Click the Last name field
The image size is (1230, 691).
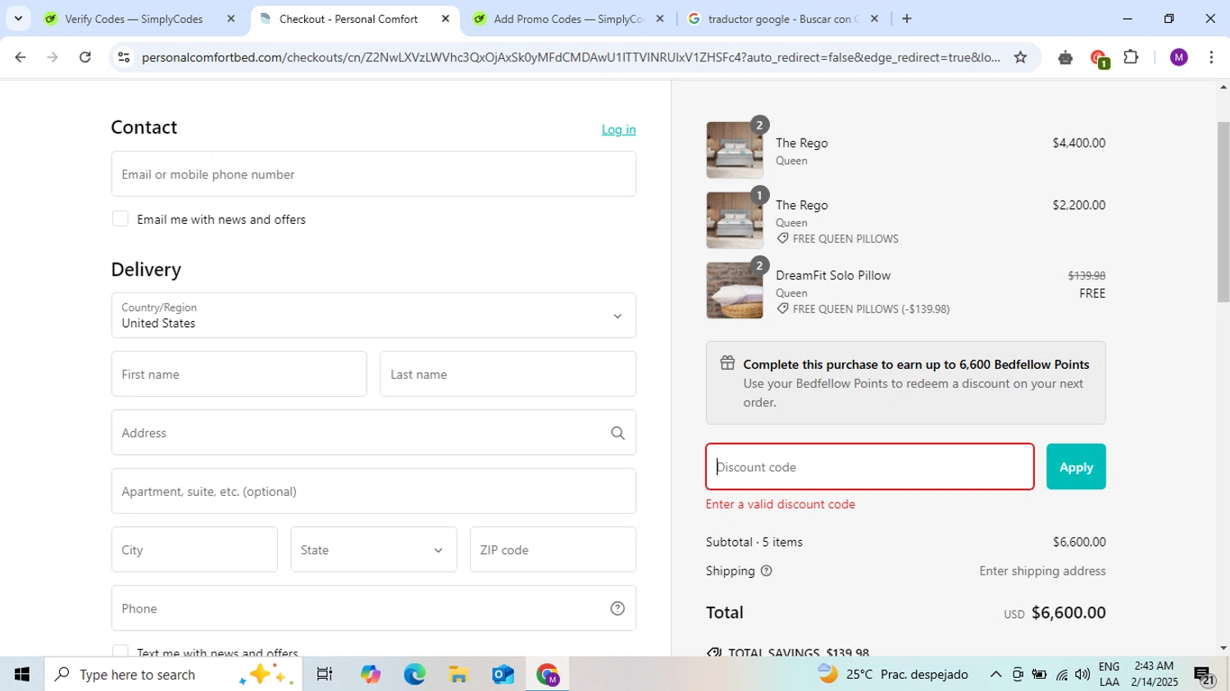point(508,374)
